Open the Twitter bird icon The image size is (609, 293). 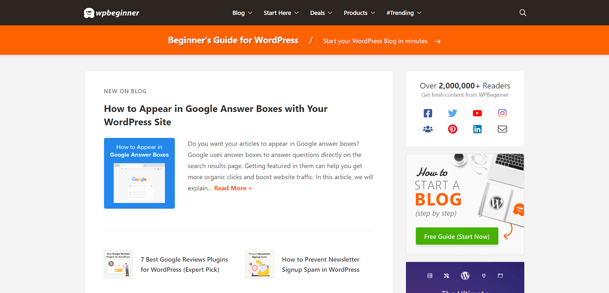tap(453, 113)
